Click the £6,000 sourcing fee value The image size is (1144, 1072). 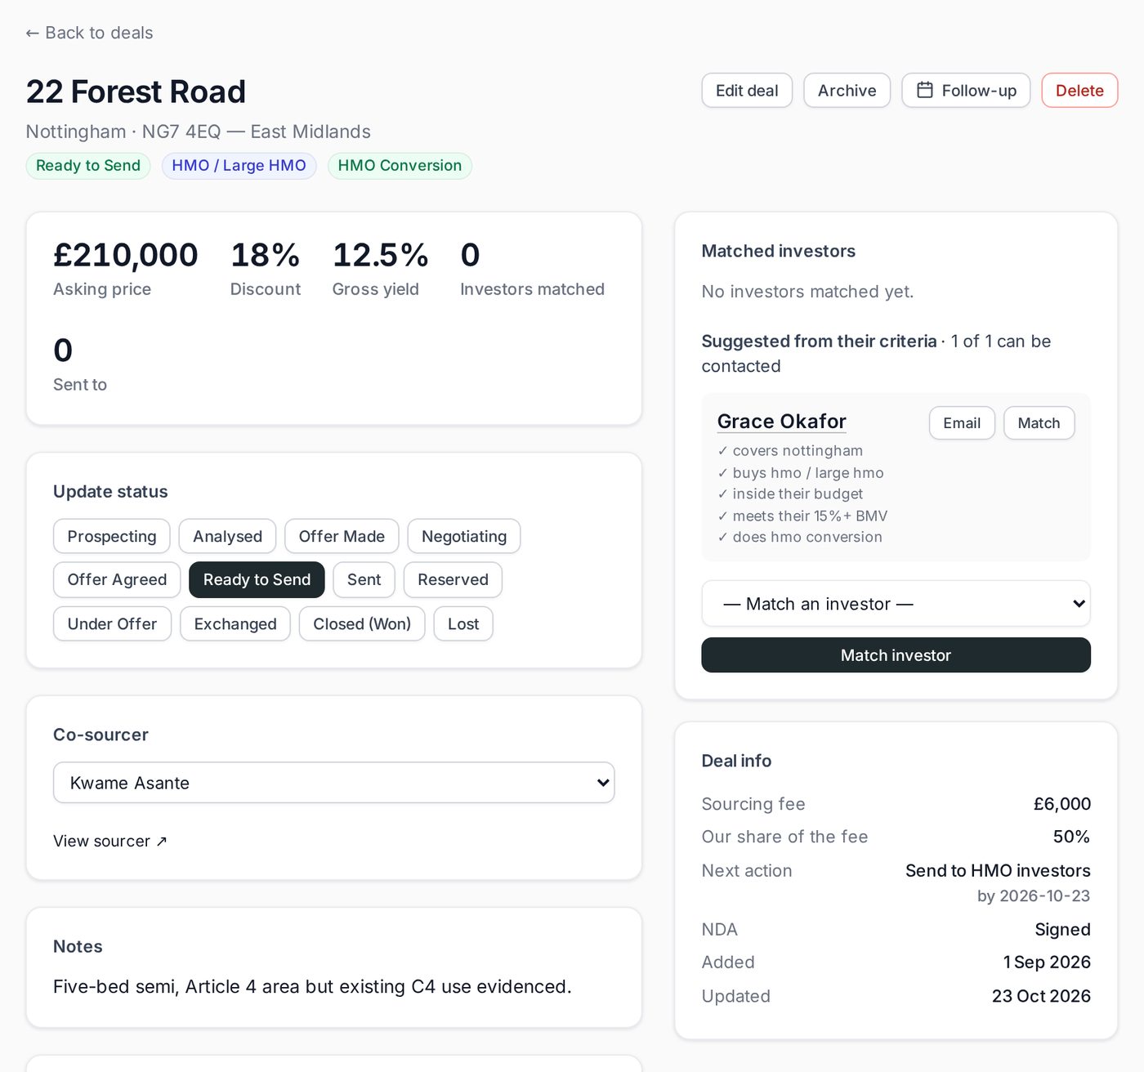(1061, 804)
